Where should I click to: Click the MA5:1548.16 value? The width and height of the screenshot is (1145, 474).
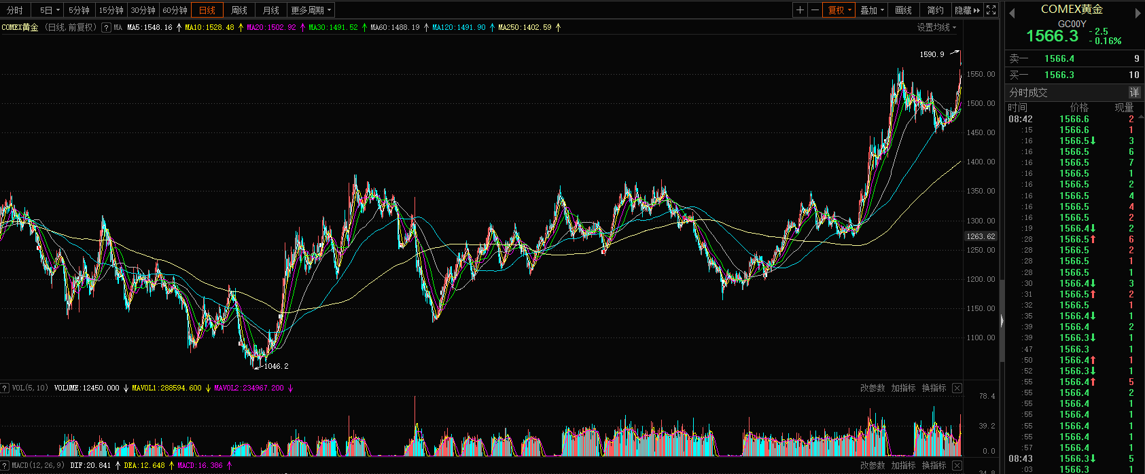tap(149, 28)
